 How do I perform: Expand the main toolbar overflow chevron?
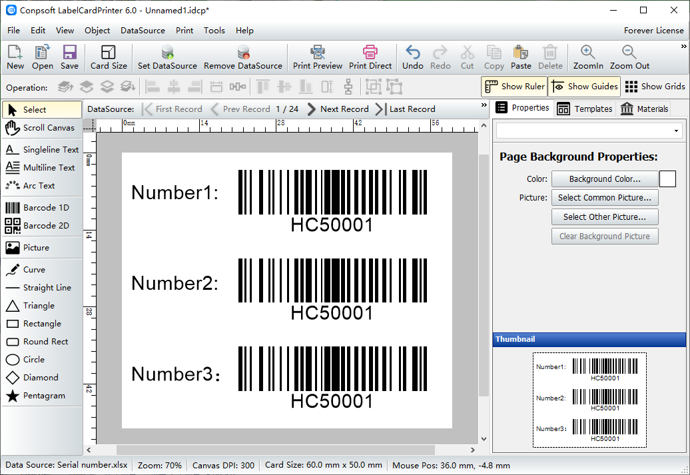point(683,46)
